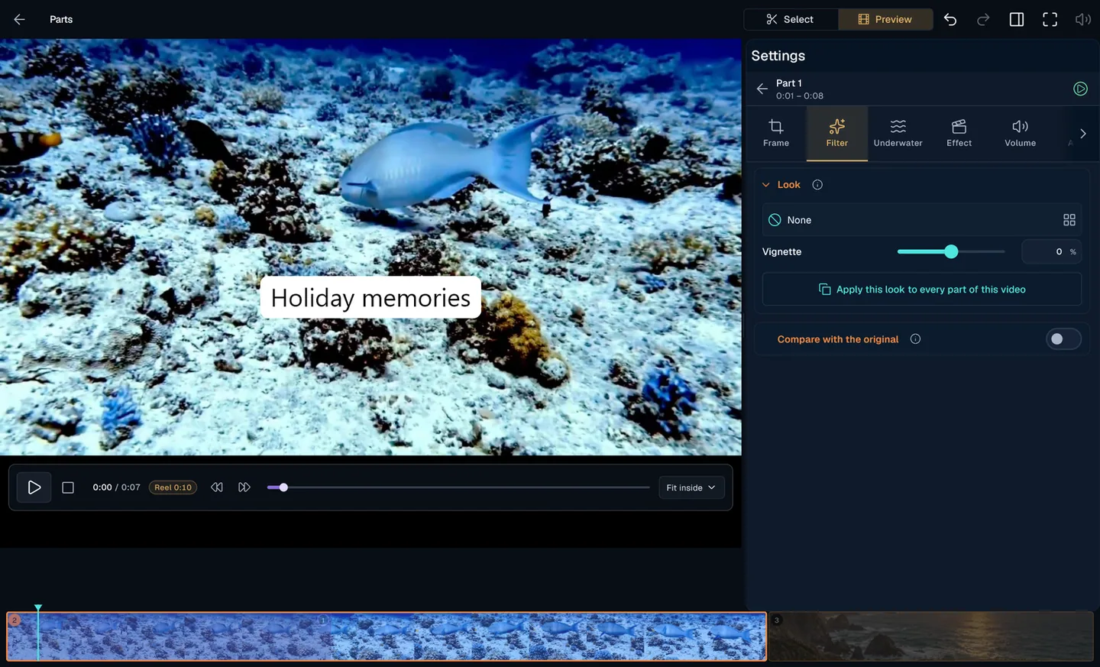This screenshot has width=1100, height=667.
Task: Open the Underwater tab
Action: pos(898,134)
